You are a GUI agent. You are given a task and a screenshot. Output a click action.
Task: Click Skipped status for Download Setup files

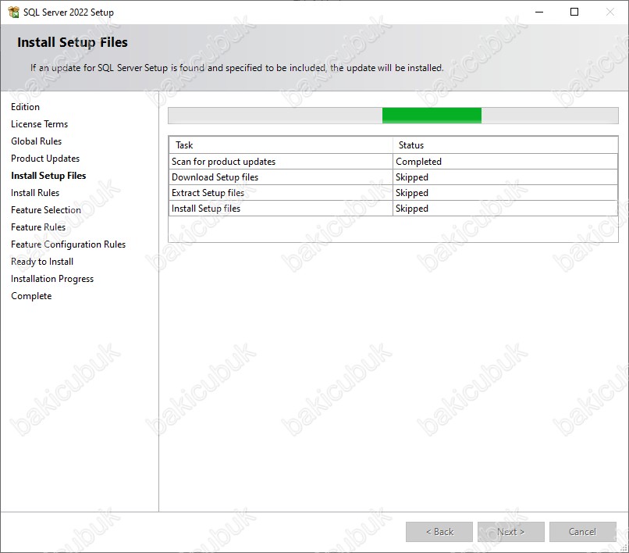[505, 177]
